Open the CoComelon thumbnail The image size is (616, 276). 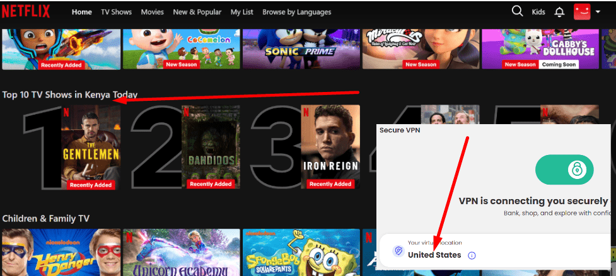[182, 49]
